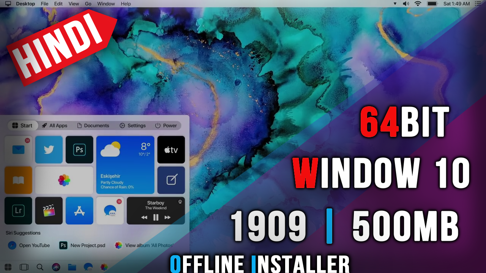Viewport: 486px width, 273px height.
Task: Switch to the Start tab
Action: coord(22,126)
